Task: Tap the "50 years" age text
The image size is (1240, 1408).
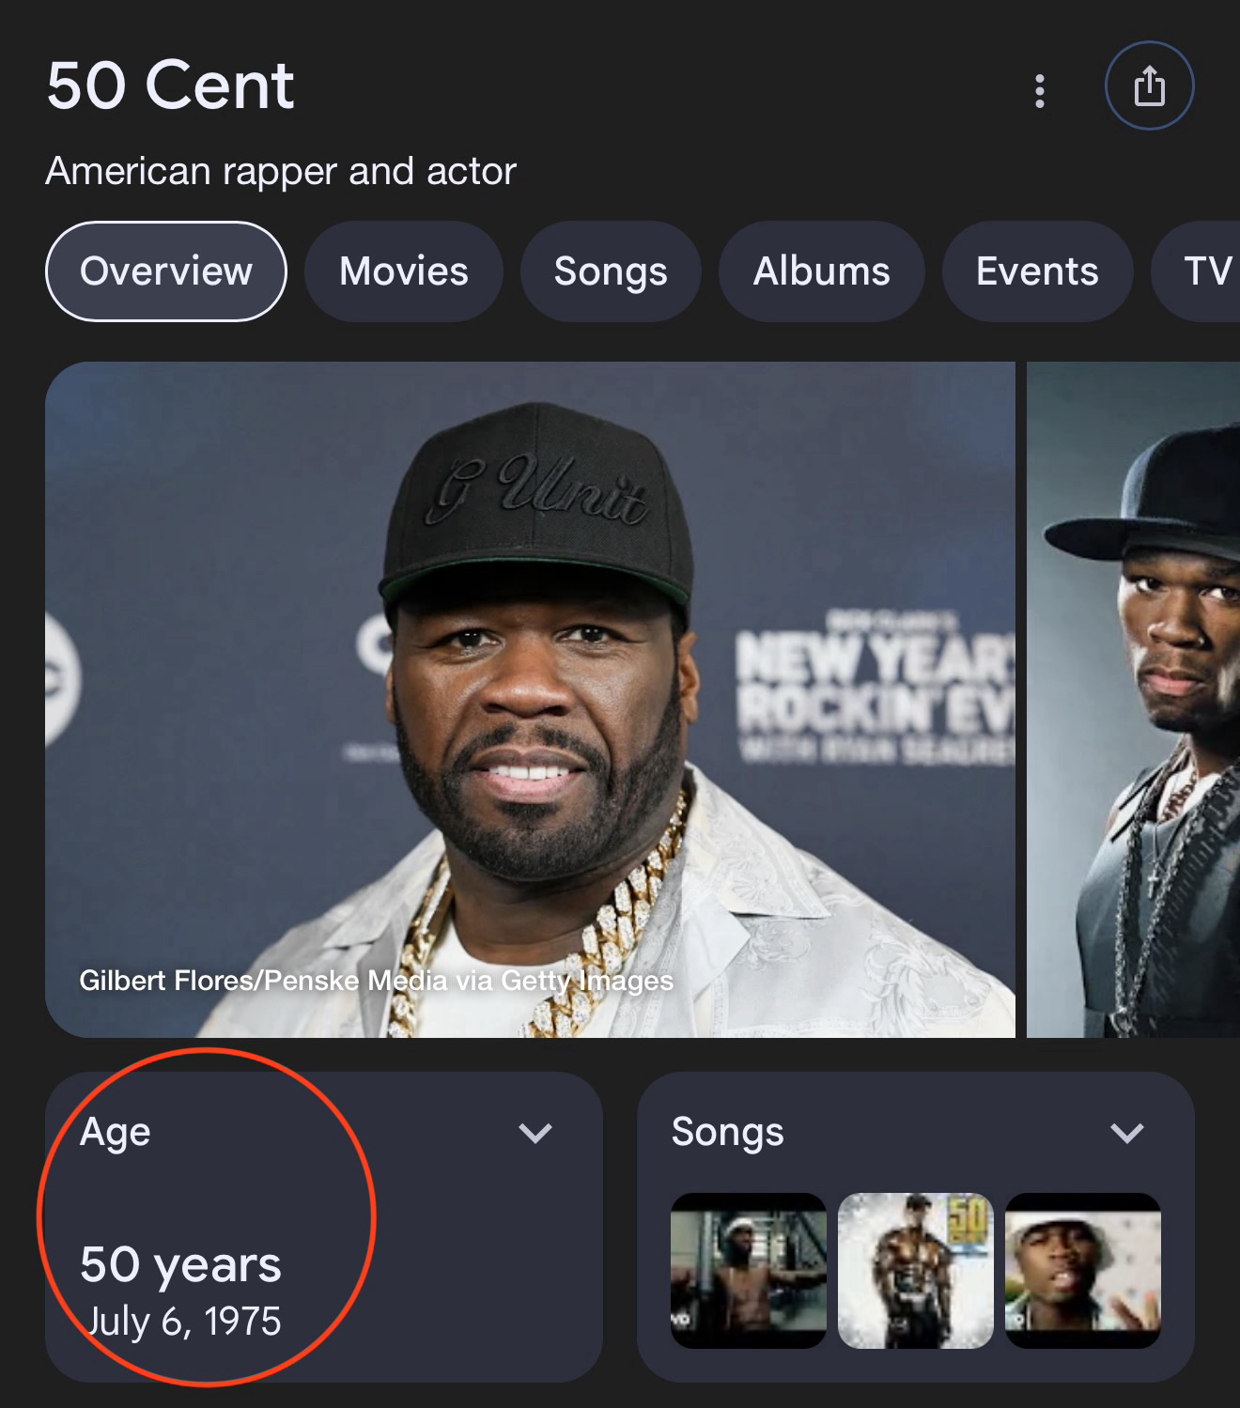Action: point(180,1264)
